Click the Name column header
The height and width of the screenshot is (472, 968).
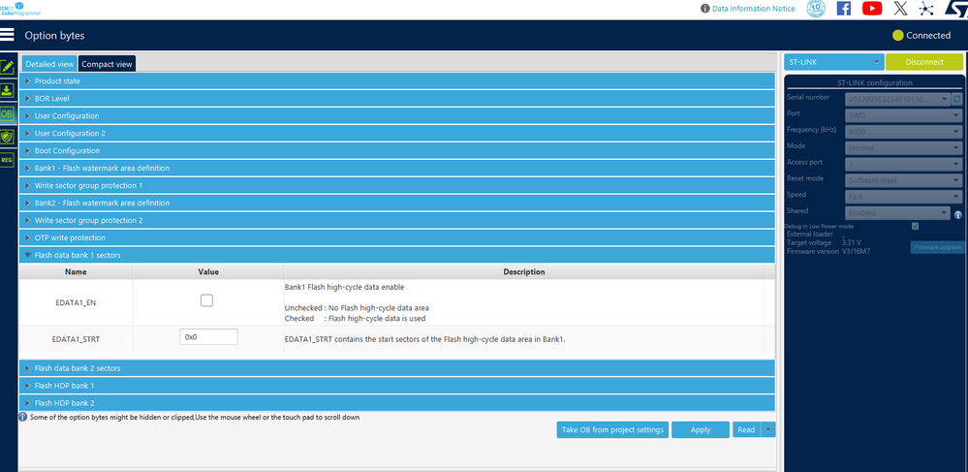click(76, 271)
